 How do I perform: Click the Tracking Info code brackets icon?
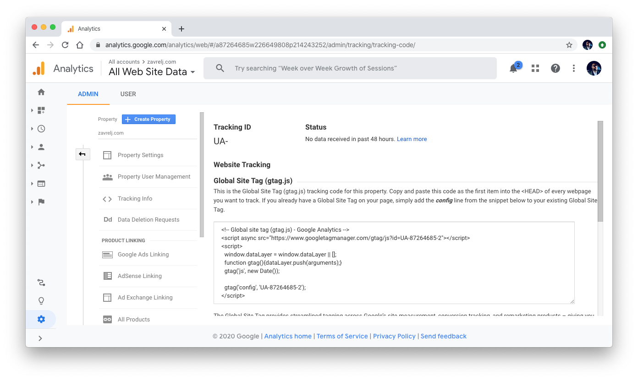(x=107, y=199)
